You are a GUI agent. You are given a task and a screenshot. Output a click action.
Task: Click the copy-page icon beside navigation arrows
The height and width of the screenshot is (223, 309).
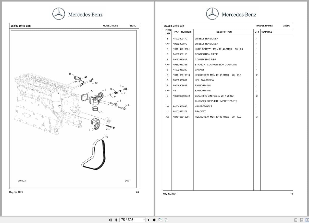(160, 220)
